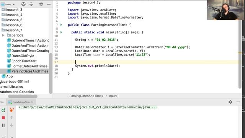Open DatesAndTimeInAction class file
Viewport: 245px width, 138px height.
pyautogui.click(x=29, y=46)
